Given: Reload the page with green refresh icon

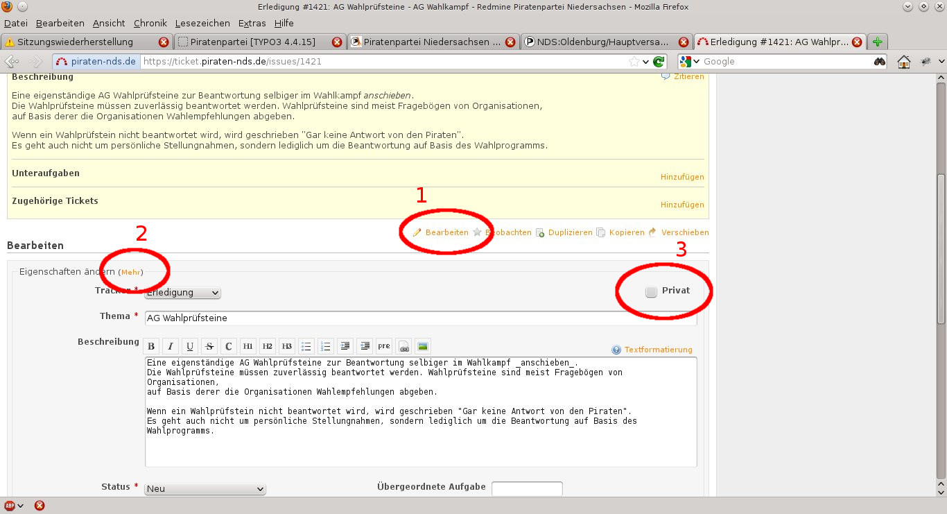Looking at the screenshot, I should point(659,62).
